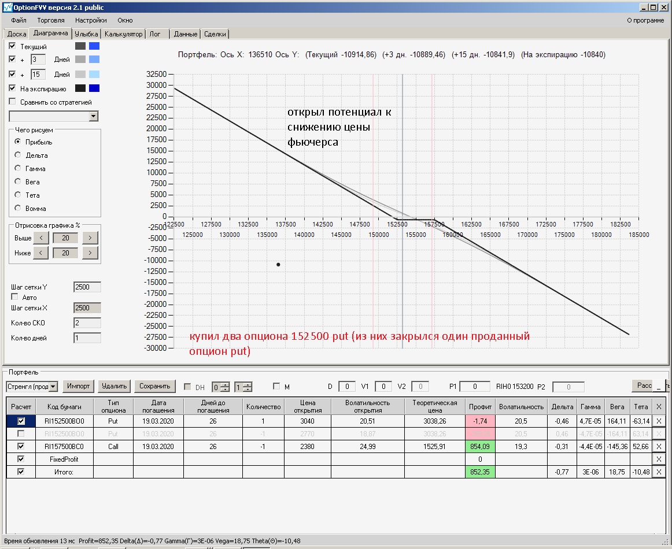
Task: Uncheck Расчет for RI157500BC0 Call row
Action: click(21, 446)
